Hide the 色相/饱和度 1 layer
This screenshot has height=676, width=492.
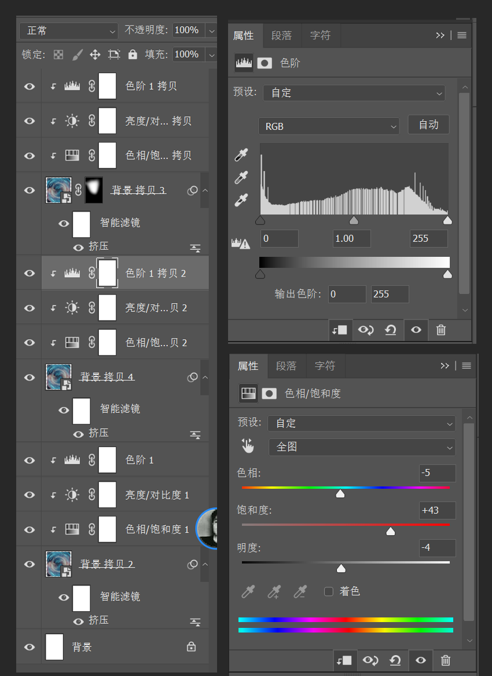(x=30, y=529)
